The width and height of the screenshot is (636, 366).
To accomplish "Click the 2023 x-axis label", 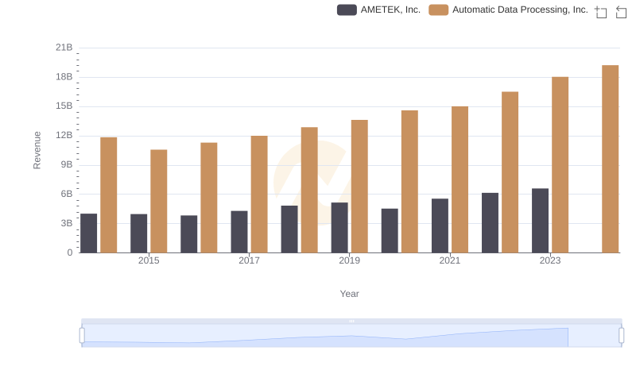I will pos(550,260).
